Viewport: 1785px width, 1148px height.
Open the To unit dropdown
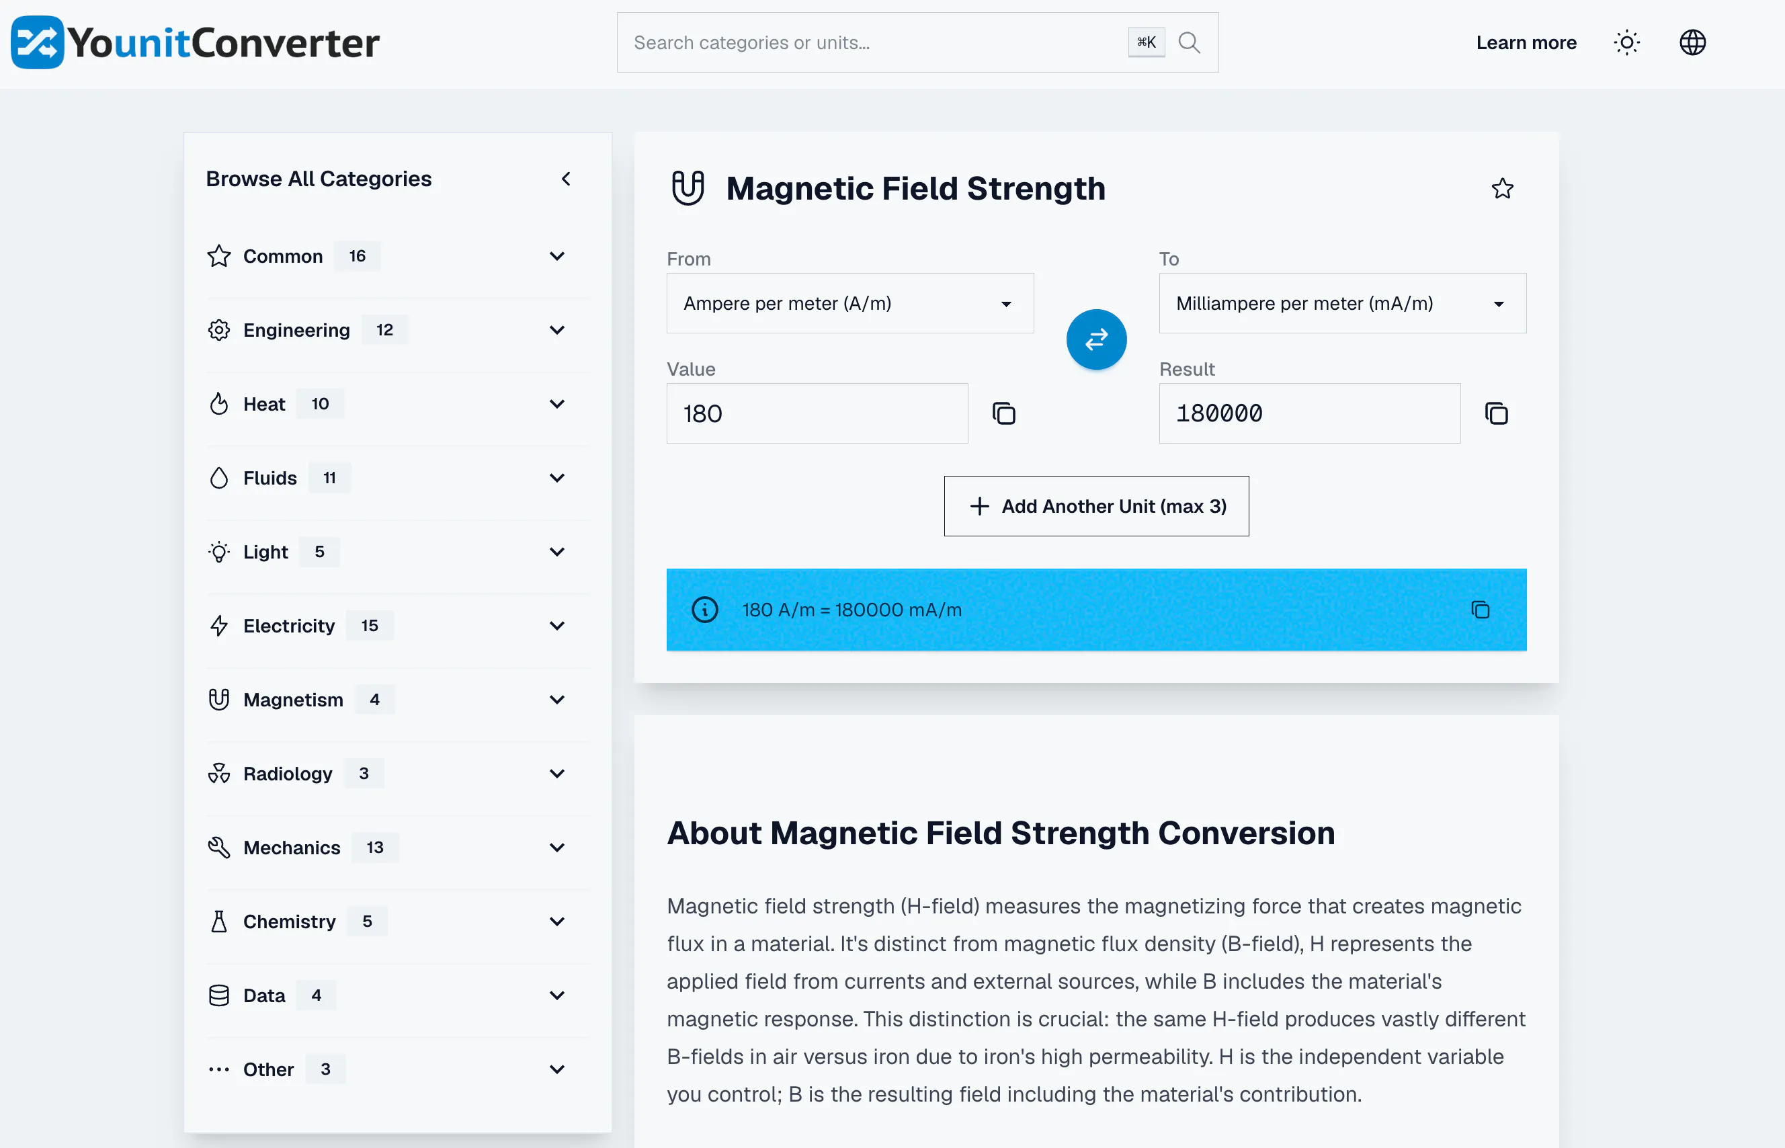(x=1342, y=303)
